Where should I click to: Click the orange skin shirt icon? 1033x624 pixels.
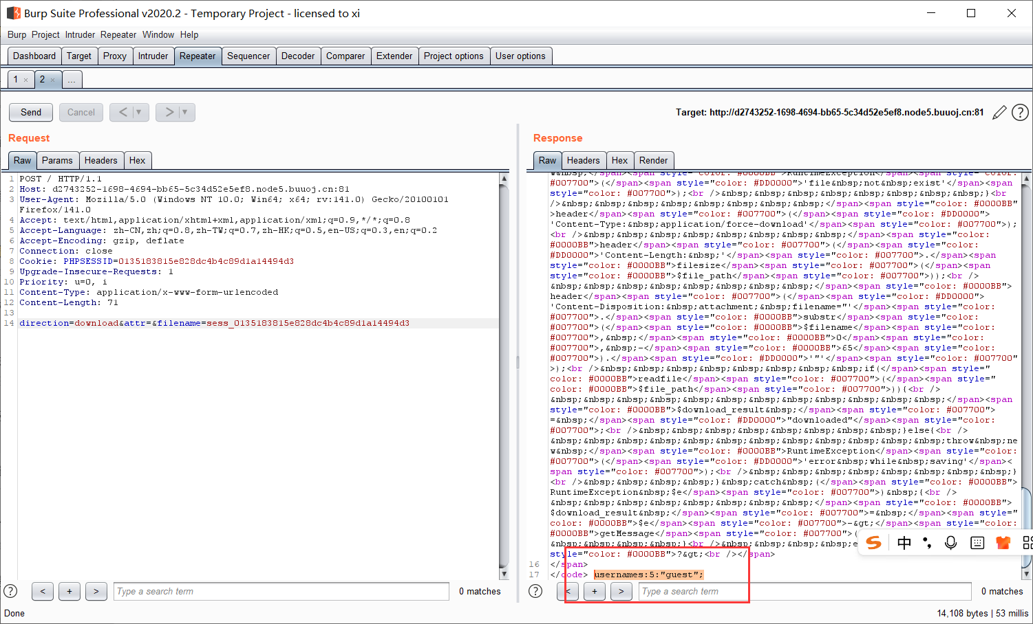tap(1003, 543)
